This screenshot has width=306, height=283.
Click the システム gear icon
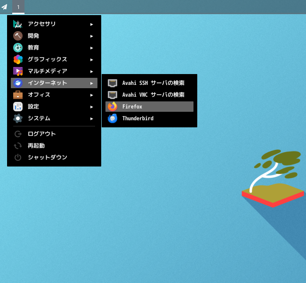click(18, 118)
